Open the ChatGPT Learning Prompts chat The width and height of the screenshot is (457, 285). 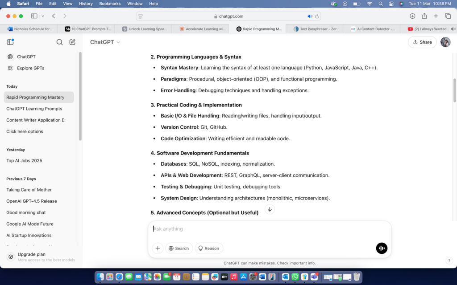[34, 109]
